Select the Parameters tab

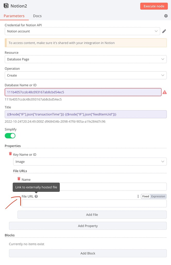click(x=14, y=16)
